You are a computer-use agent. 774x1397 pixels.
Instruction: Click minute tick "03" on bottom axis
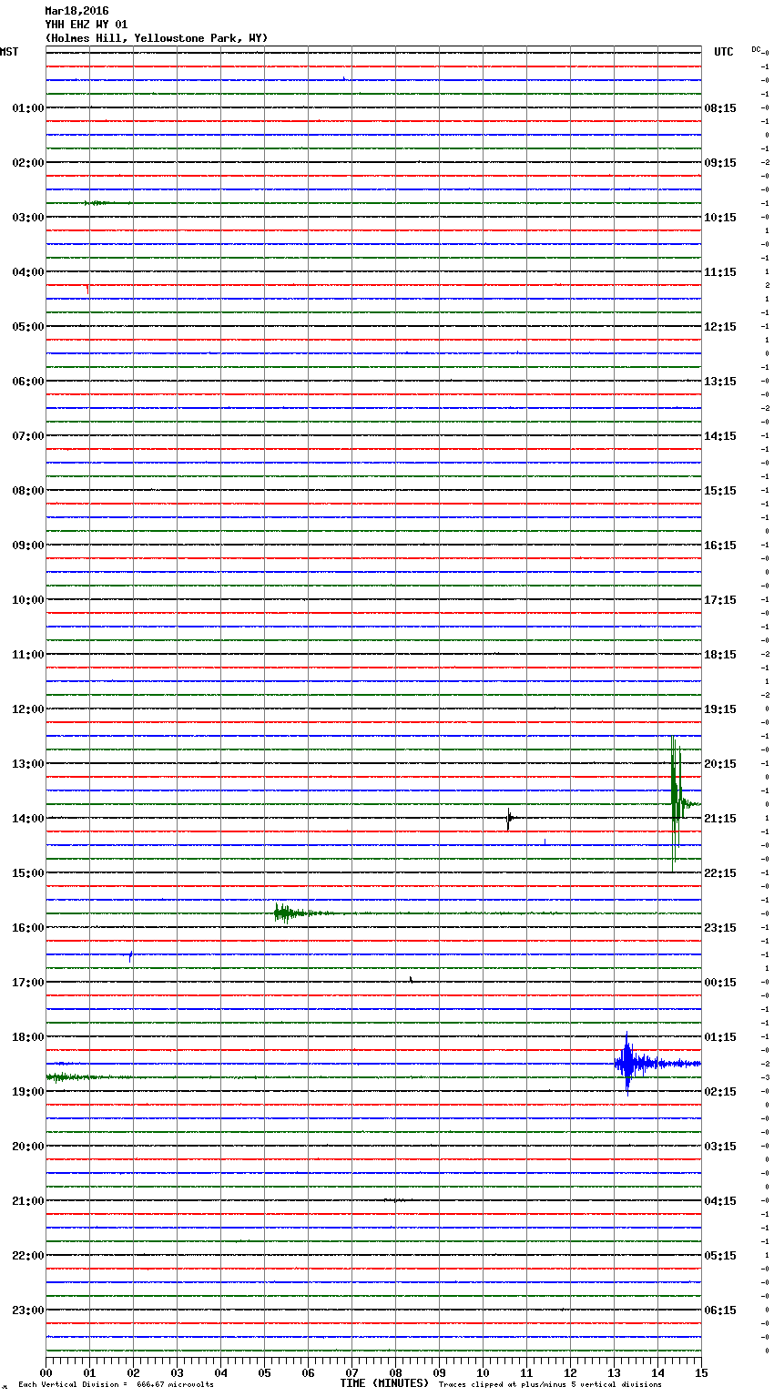point(177,1372)
